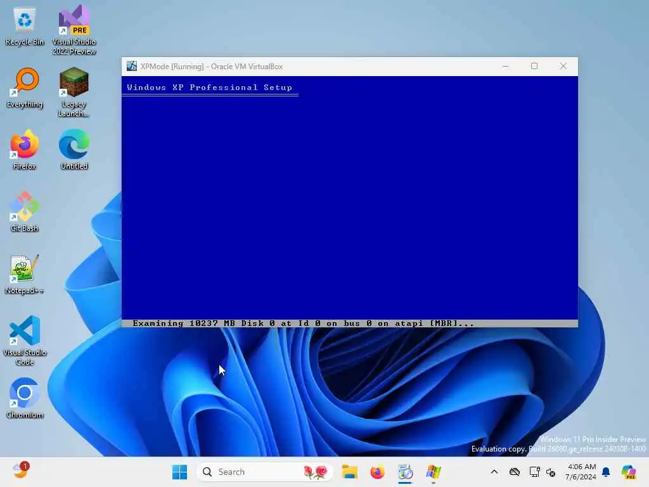Select the Visual Studio Code shortcut

click(25, 341)
